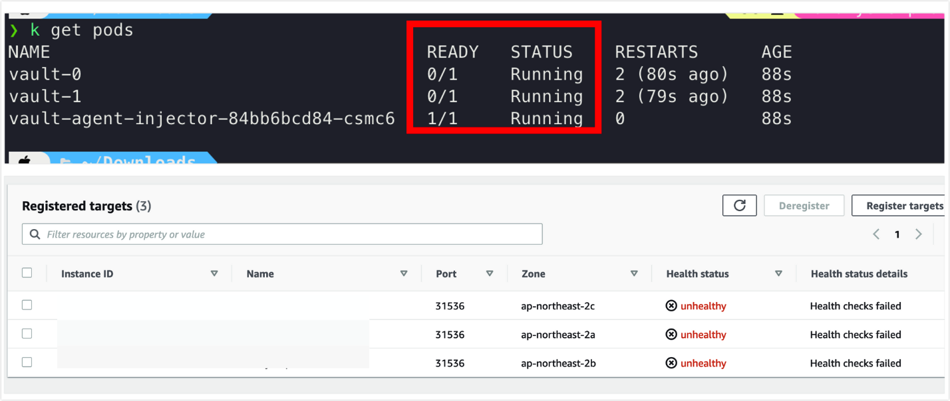Click the vault-0 pod name in terminal
This screenshot has height=401, width=950.
(45, 74)
